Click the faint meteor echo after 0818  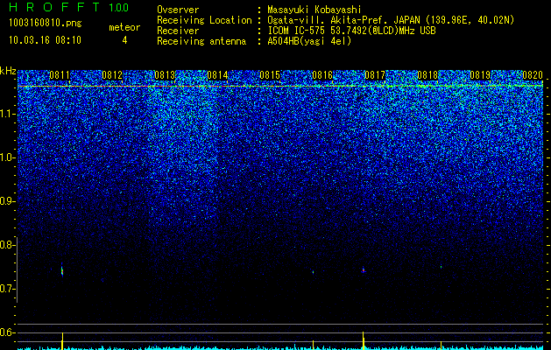pyautogui.click(x=441, y=267)
